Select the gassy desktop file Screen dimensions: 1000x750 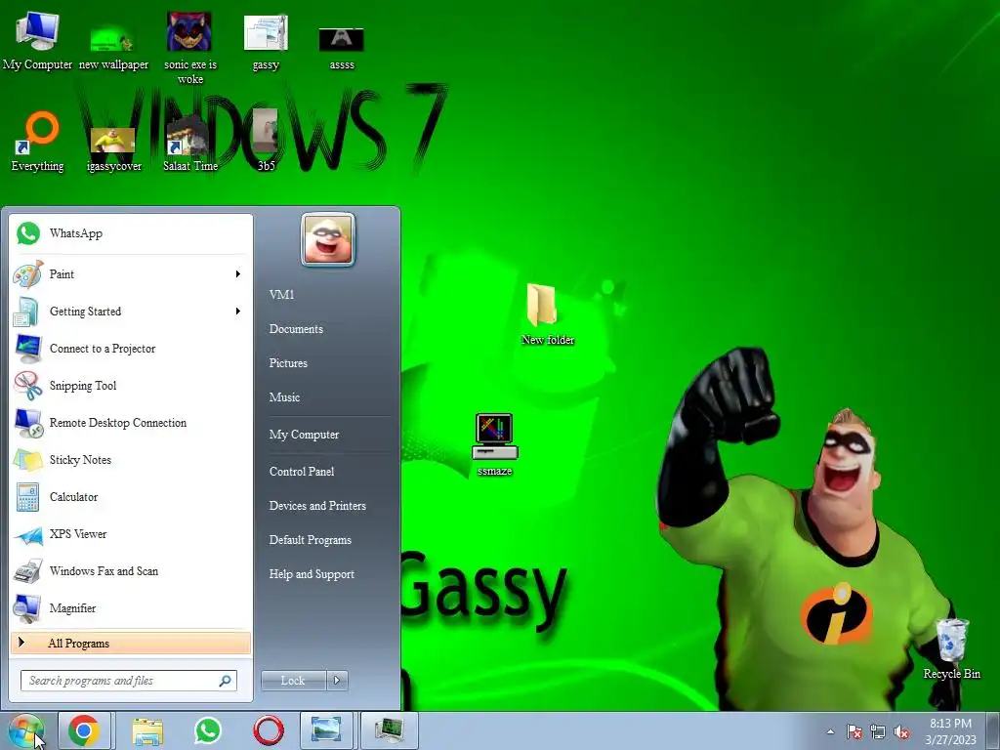(x=266, y=42)
